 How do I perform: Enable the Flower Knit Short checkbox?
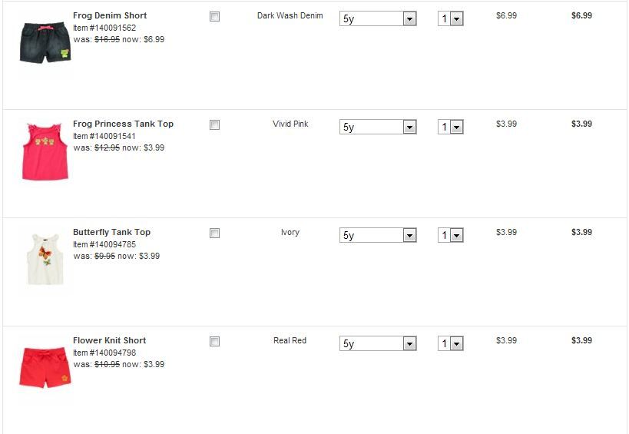tap(215, 341)
